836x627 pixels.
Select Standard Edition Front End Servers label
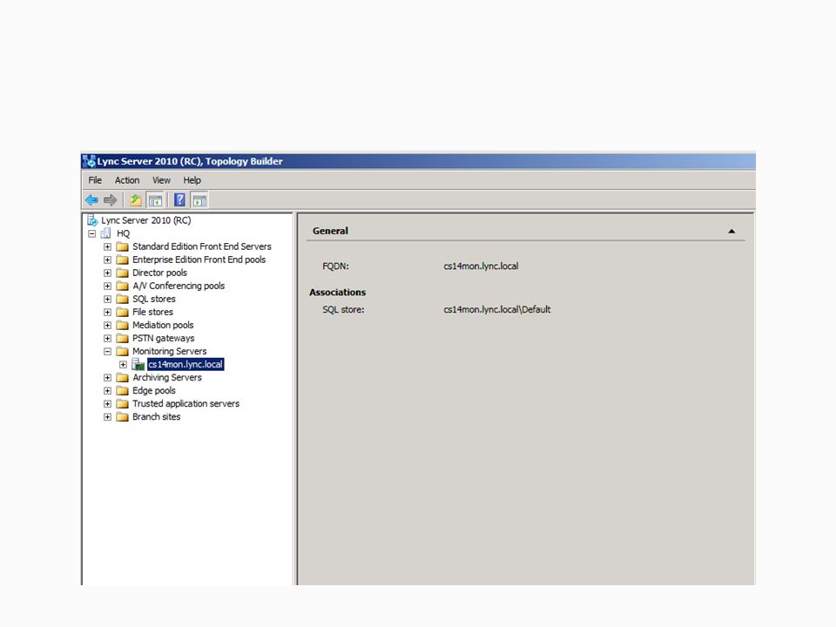click(202, 246)
